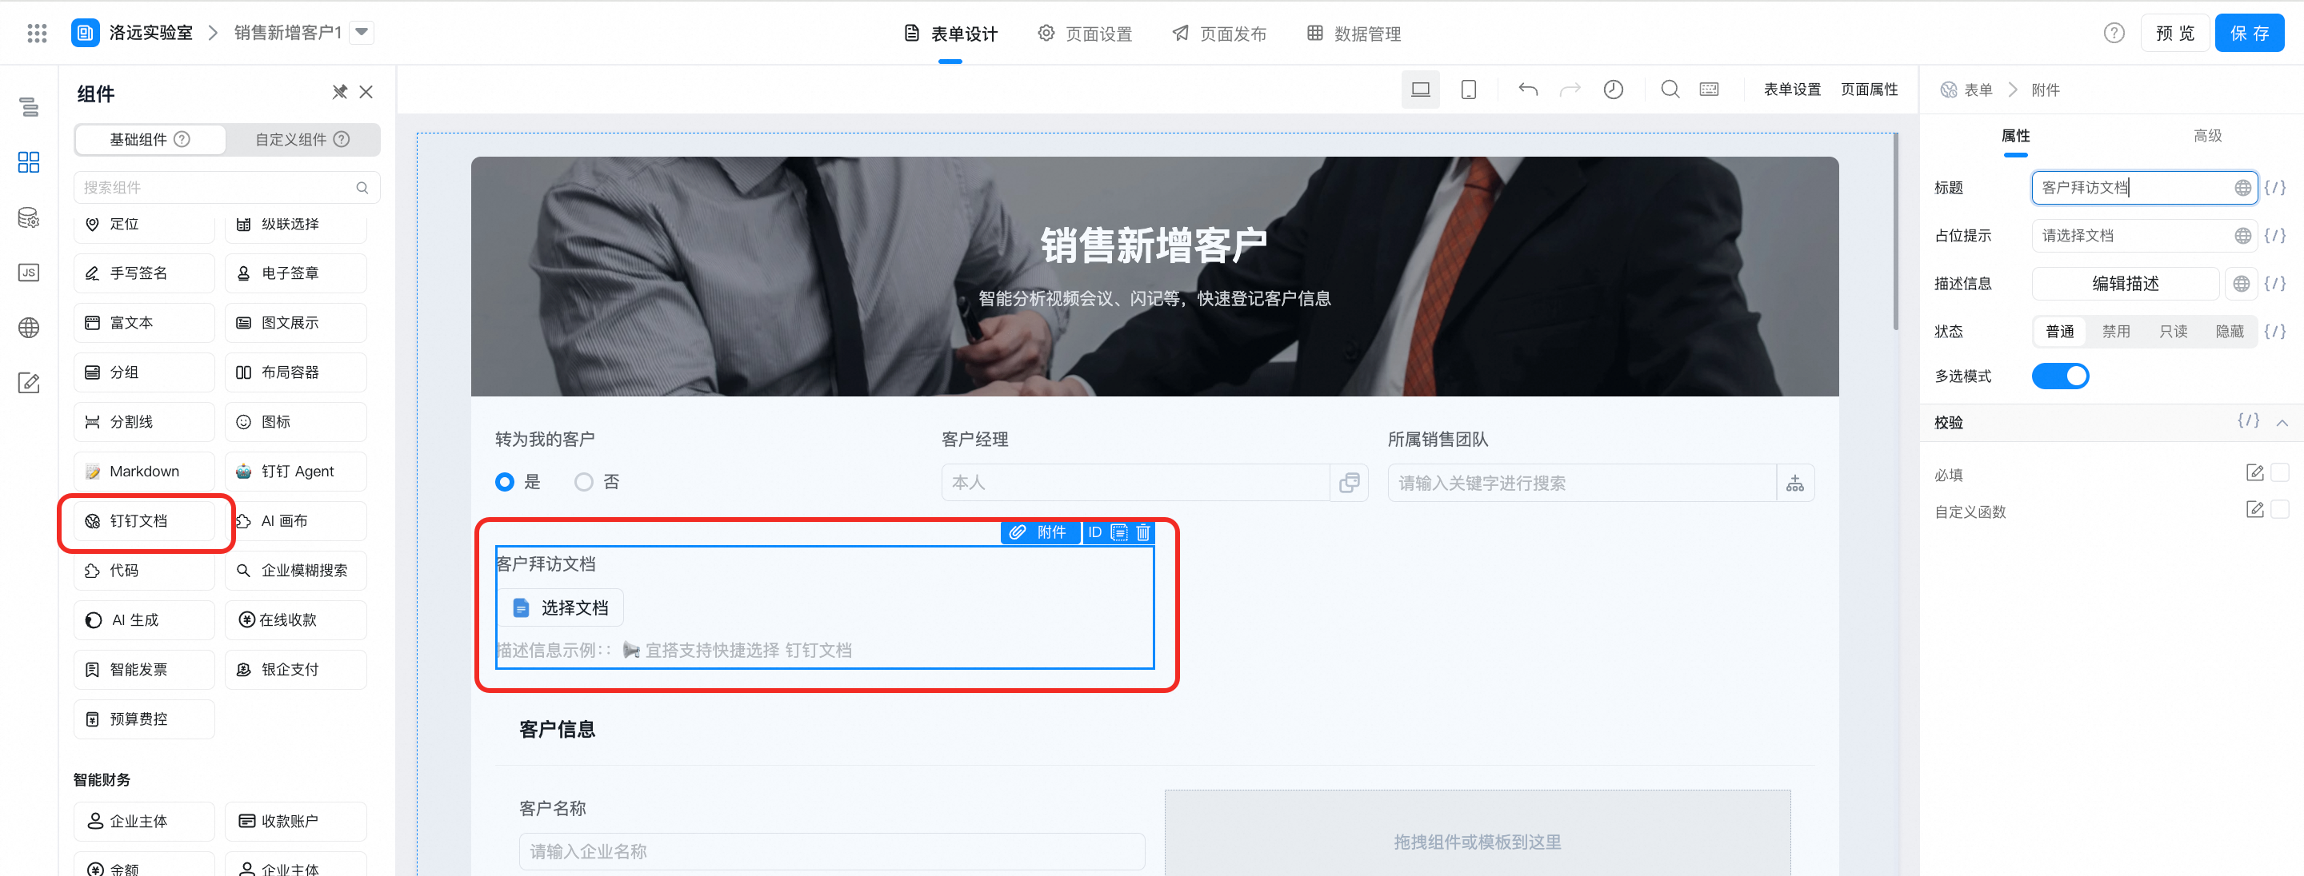
Task: Open the JS actions sidebar panel
Action: click(29, 273)
